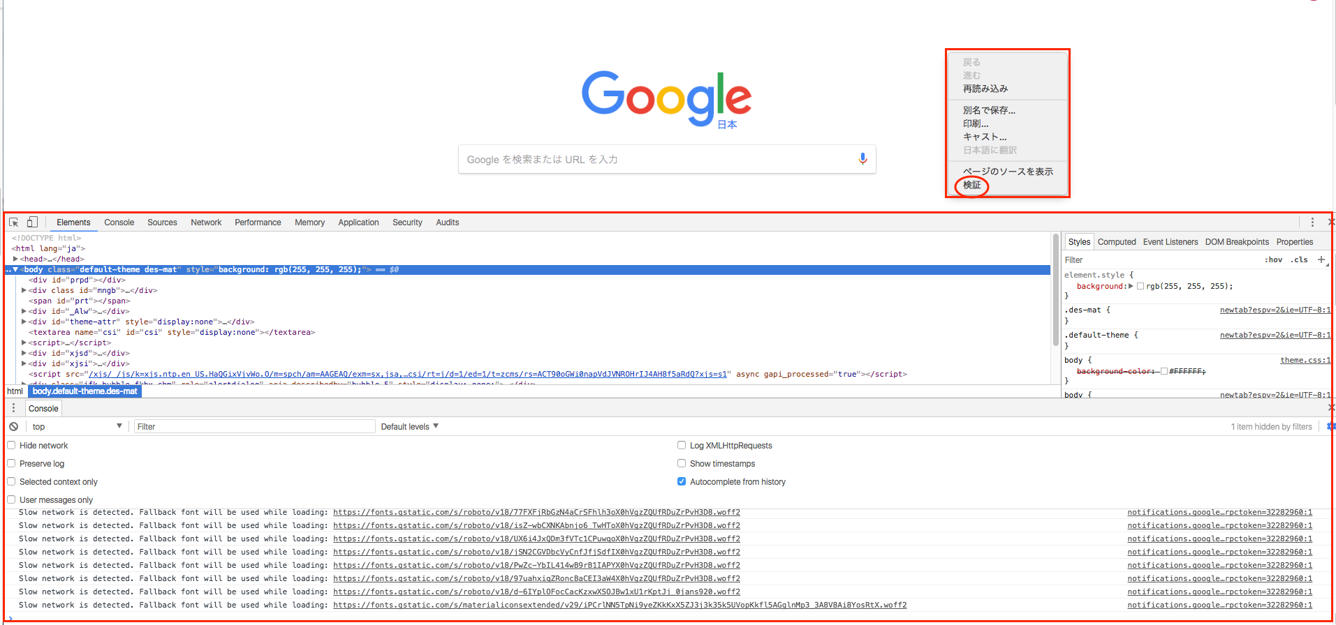Open the materialiconsextended woff2 font URL
The width and height of the screenshot is (1336, 625).
point(620,605)
